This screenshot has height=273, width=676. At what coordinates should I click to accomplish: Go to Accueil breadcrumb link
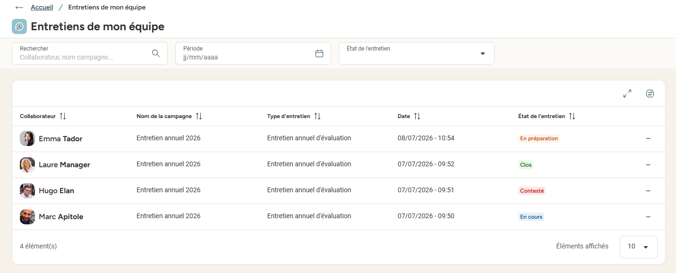(x=42, y=7)
